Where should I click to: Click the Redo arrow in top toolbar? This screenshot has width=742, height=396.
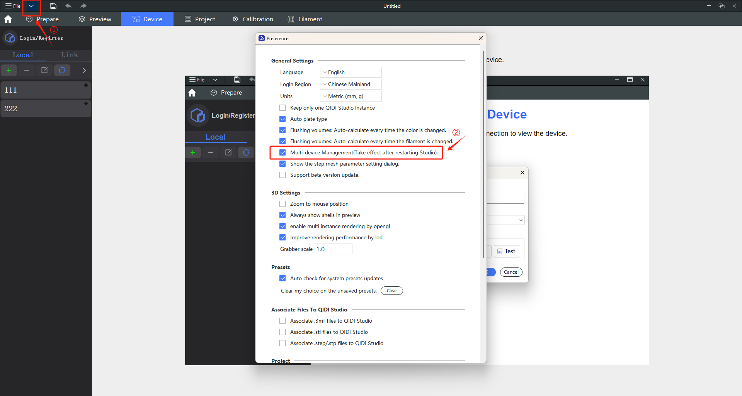(83, 6)
